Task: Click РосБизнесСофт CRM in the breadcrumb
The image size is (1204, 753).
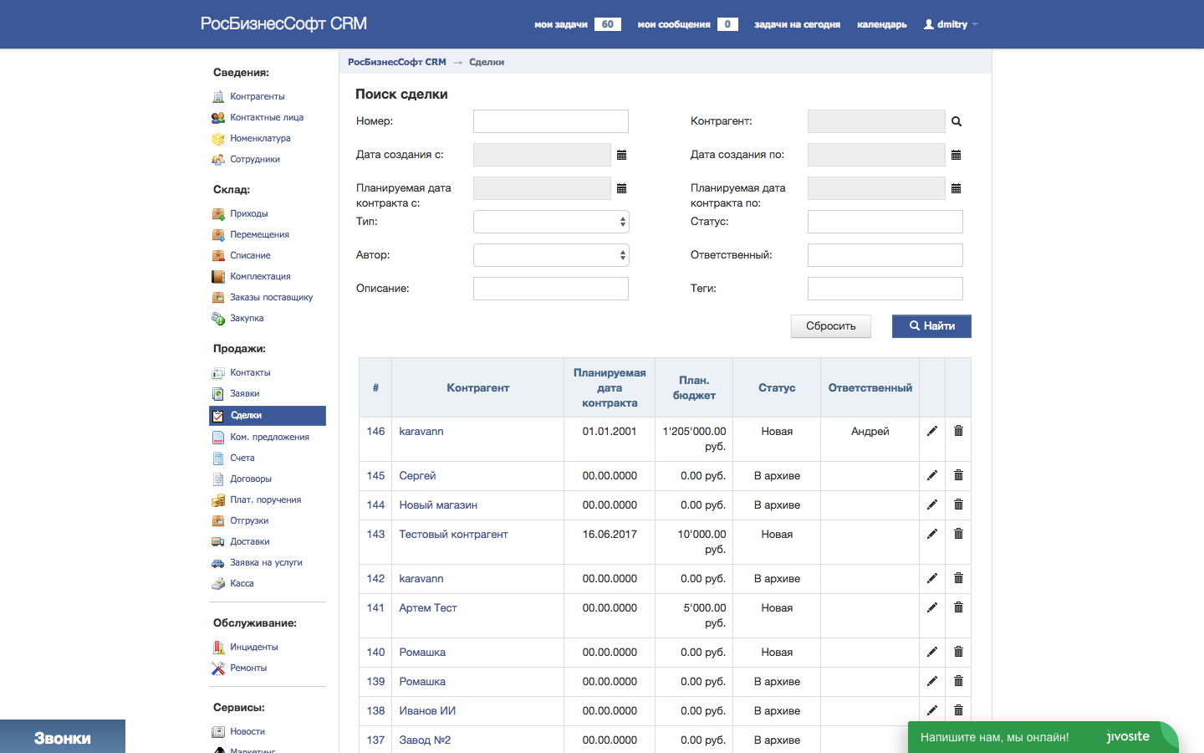Action: pos(396,62)
